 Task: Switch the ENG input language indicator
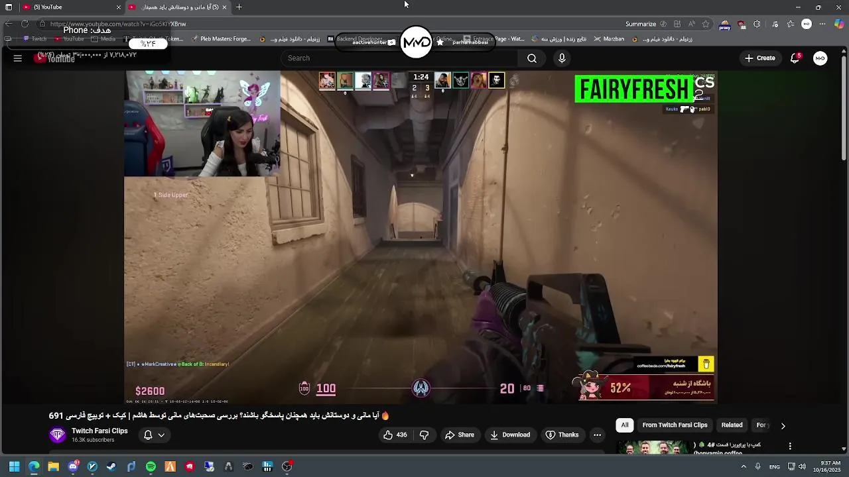[x=775, y=467]
